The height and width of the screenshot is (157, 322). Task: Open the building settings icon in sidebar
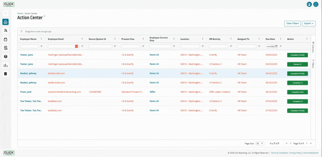[6, 48]
